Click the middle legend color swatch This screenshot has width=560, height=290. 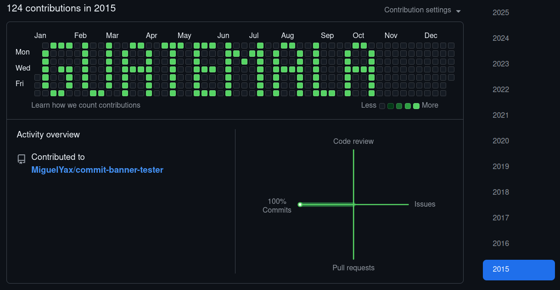pyautogui.click(x=399, y=106)
